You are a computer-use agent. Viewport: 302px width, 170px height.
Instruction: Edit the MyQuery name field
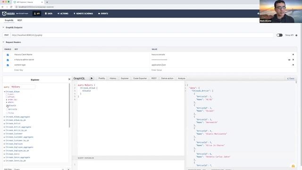[x=23, y=87]
